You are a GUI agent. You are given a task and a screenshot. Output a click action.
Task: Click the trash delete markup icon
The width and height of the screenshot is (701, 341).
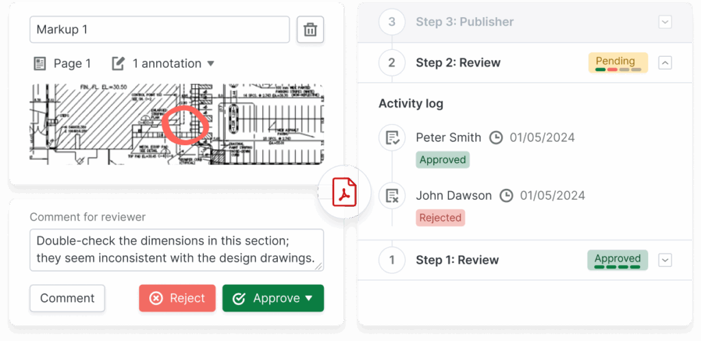pyautogui.click(x=310, y=29)
